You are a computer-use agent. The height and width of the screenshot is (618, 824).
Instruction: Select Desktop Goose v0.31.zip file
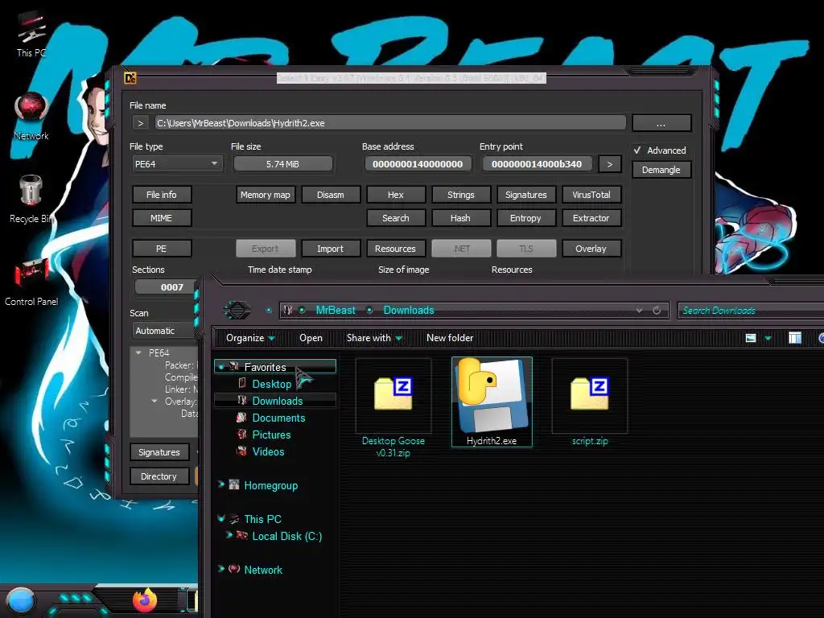point(393,409)
